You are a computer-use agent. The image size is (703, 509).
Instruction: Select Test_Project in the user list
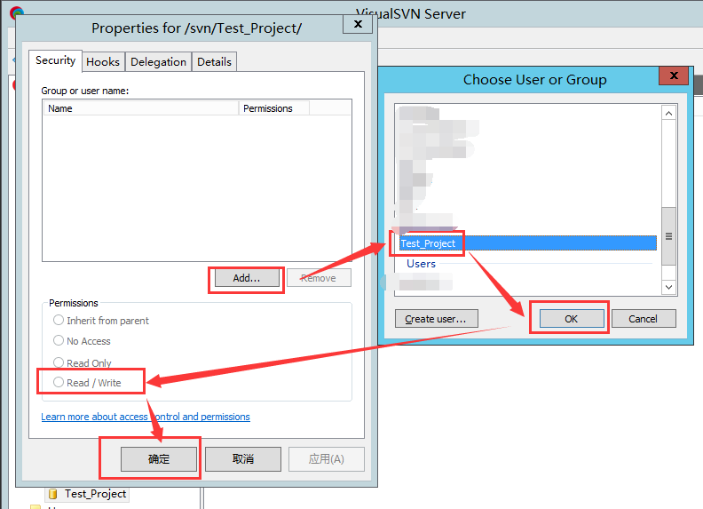tap(528, 243)
